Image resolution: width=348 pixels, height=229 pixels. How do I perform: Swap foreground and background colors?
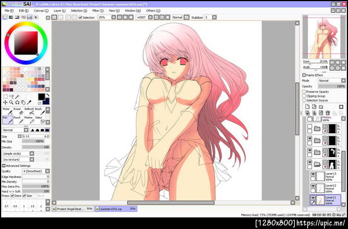pyautogui.click(x=48, y=95)
